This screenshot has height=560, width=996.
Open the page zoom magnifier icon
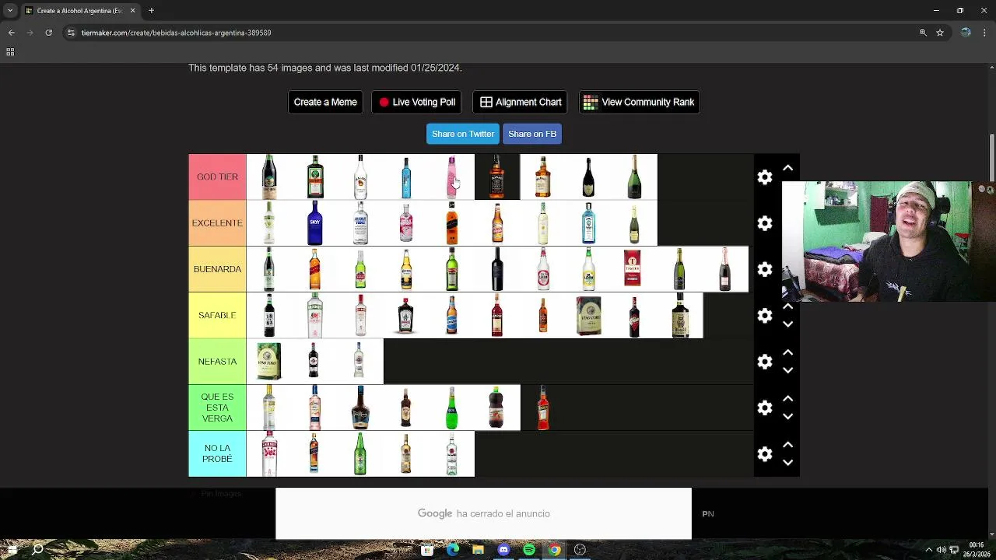click(923, 33)
